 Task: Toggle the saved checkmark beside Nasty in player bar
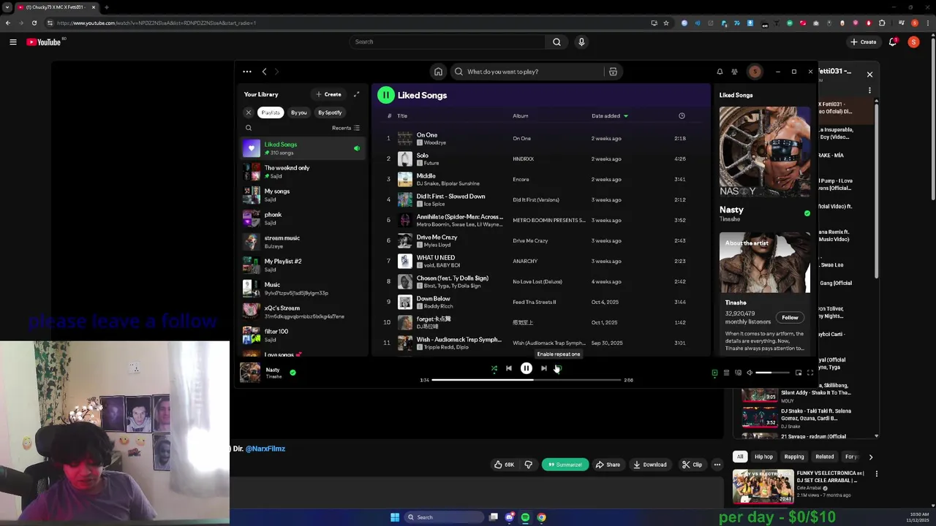click(292, 373)
